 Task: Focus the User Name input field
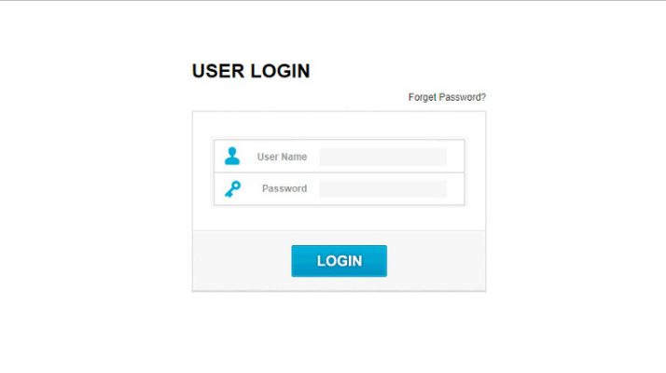click(x=382, y=157)
